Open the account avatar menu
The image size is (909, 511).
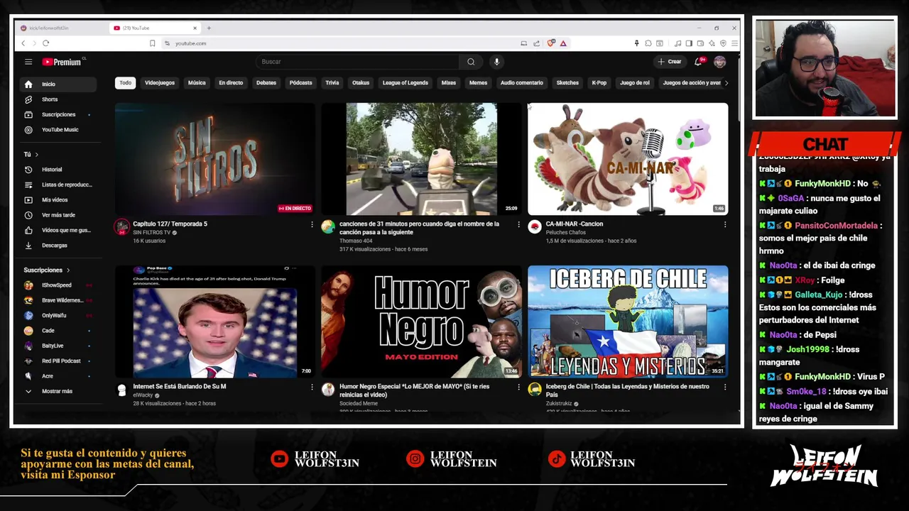(719, 62)
